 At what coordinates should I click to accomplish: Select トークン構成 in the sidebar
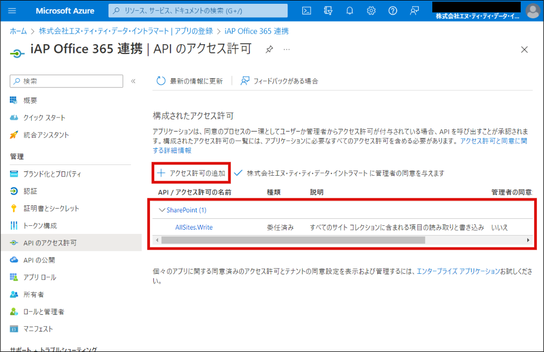coord(40,225)
